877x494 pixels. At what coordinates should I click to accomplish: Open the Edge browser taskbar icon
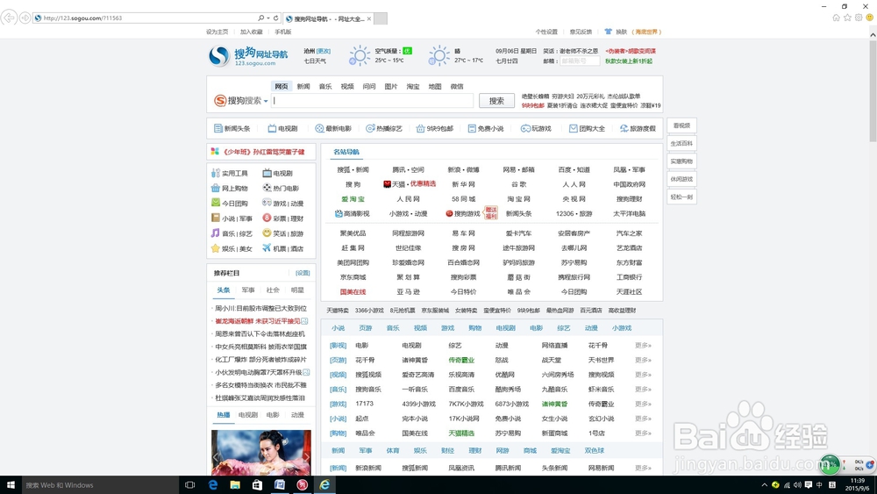[212, 485]
